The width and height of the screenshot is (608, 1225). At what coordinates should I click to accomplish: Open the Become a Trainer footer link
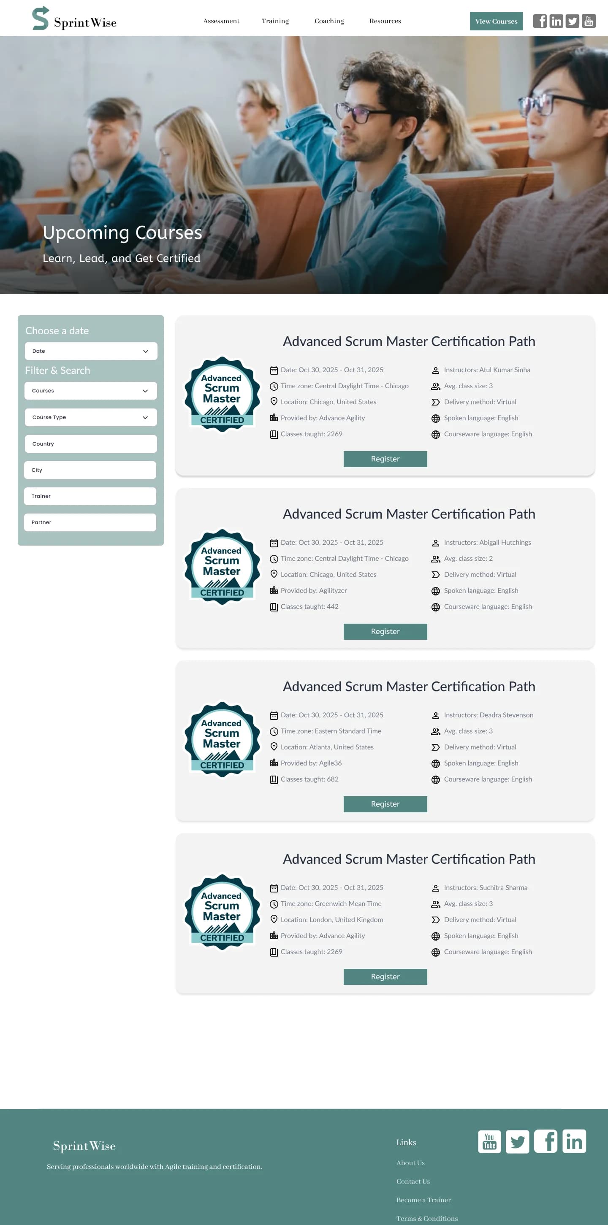coord(423,1200)
